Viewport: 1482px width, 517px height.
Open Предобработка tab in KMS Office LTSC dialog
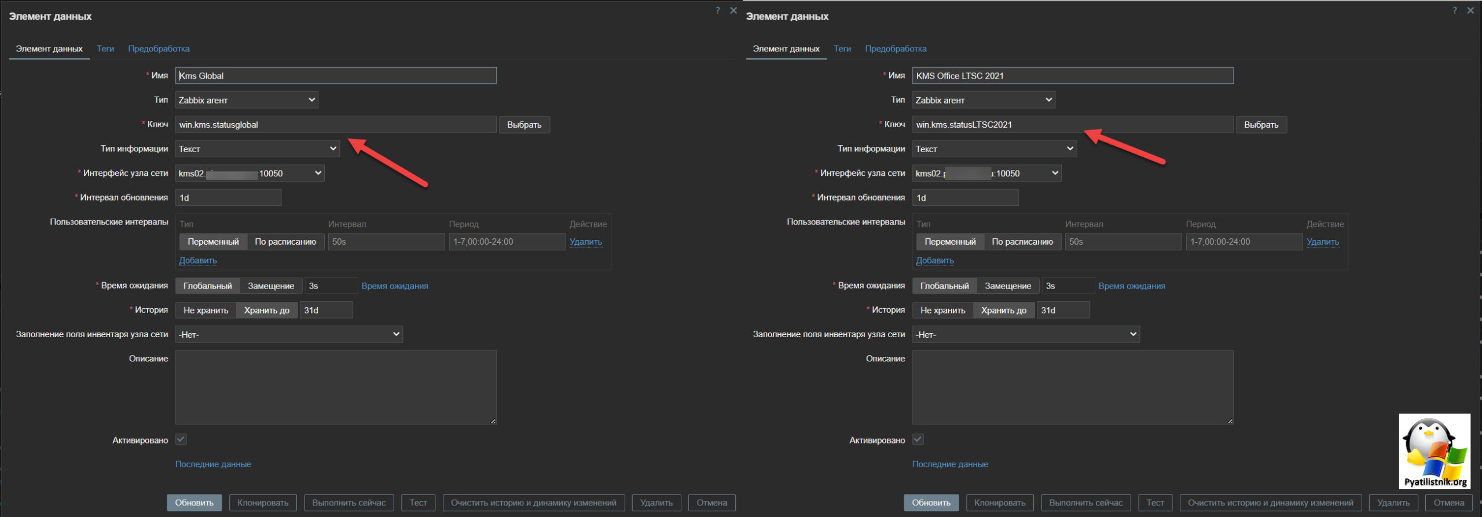point(896,49)
